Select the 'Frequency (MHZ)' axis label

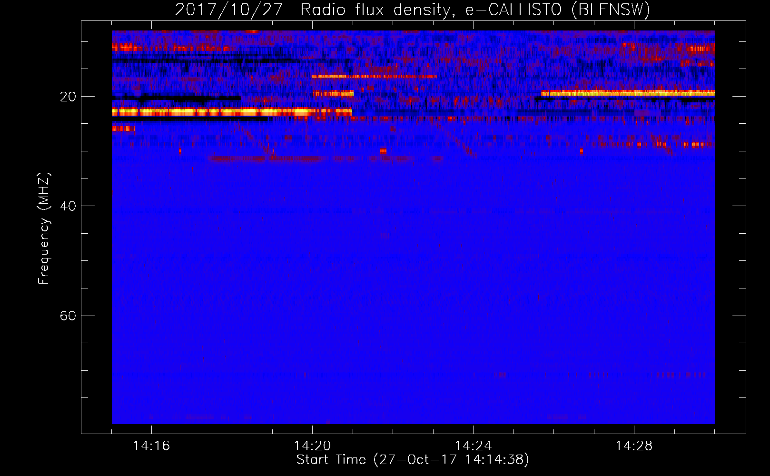(x=44, y=228)
